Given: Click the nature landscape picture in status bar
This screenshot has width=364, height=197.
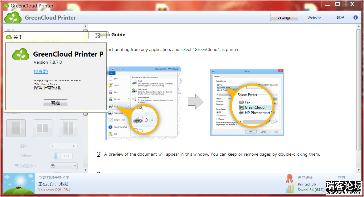Looking at the screenshot, I should click(19, 184).
